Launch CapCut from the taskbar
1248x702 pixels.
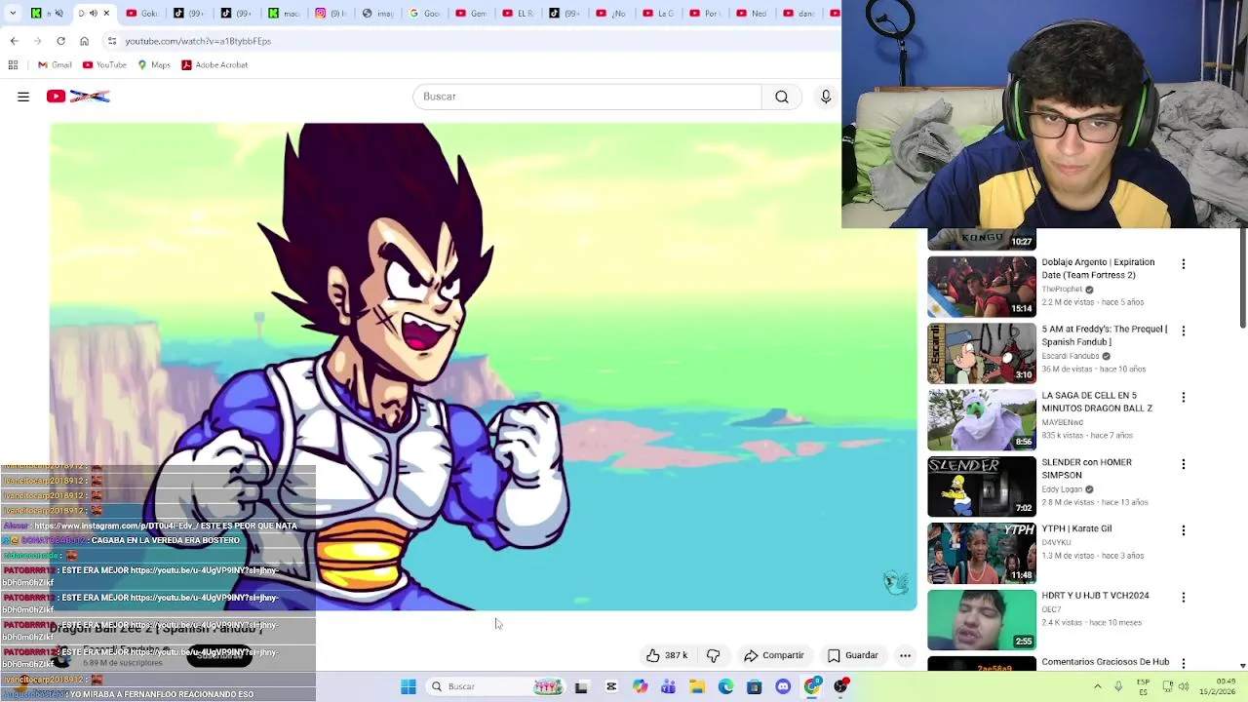611,687
